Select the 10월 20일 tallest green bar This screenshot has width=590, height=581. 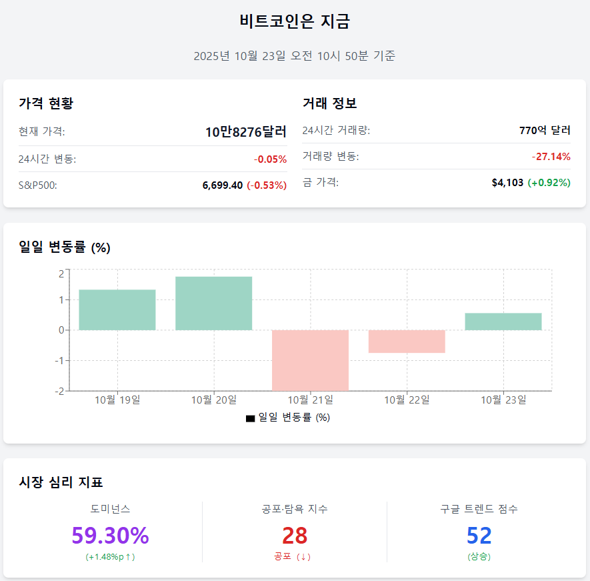pyautogui.click(x=214, y=303)
